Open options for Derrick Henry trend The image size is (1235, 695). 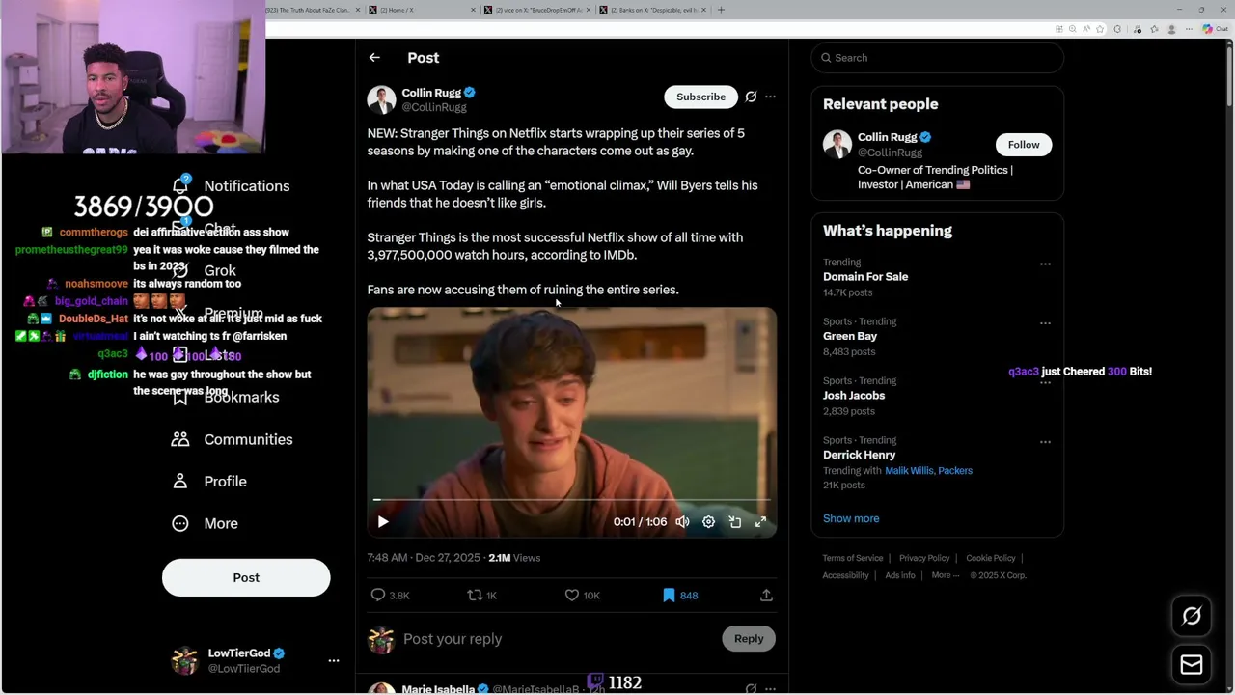coord(1045,441)
